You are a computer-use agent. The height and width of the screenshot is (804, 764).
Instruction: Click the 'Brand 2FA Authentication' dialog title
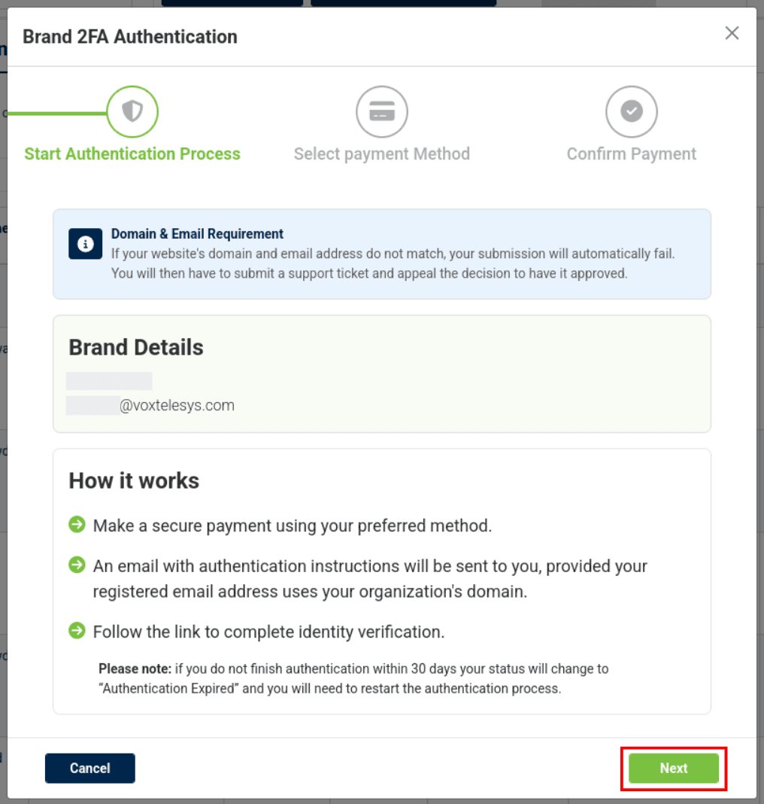point(130,37)
